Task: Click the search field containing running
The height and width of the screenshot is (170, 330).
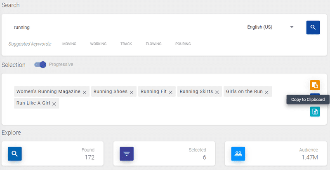Action: point(126,27)
